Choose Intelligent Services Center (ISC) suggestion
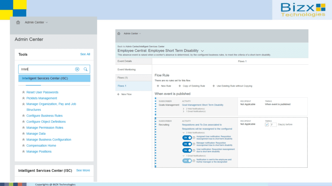The width and height of the screenshot is (332, 186). click(x=54, y=78)
